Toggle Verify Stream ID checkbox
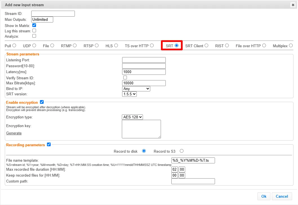This screenshot has width=298, height=205. click(x=125, y=78)
